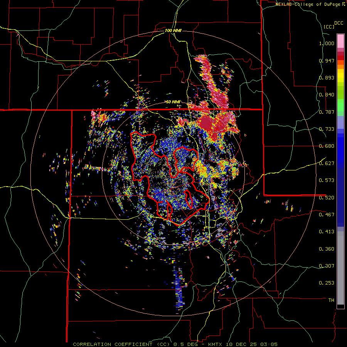Click the [CC] legend unit label
Viewport: 347px width, 347px height.
[x=329, y=27]
